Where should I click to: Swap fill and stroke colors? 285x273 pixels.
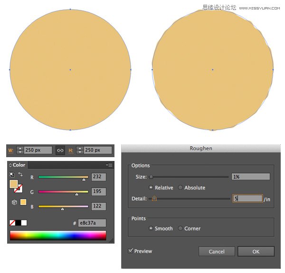pos(21,174)
